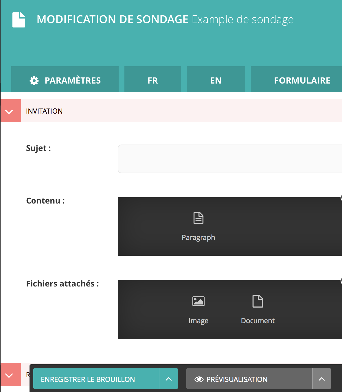342x392 pixels.
Task: Switch to the EN language tab
Action: pos(216,80)
